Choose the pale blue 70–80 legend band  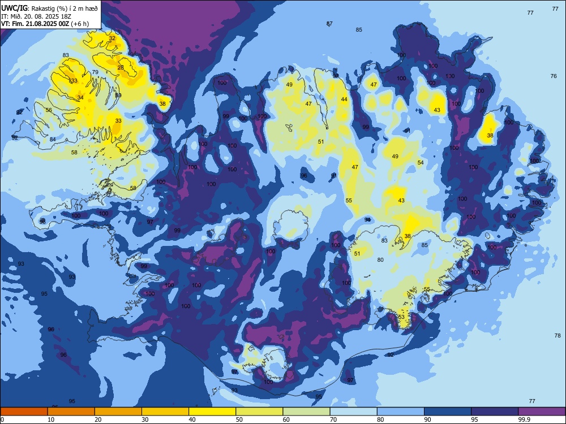pos(353,412)
